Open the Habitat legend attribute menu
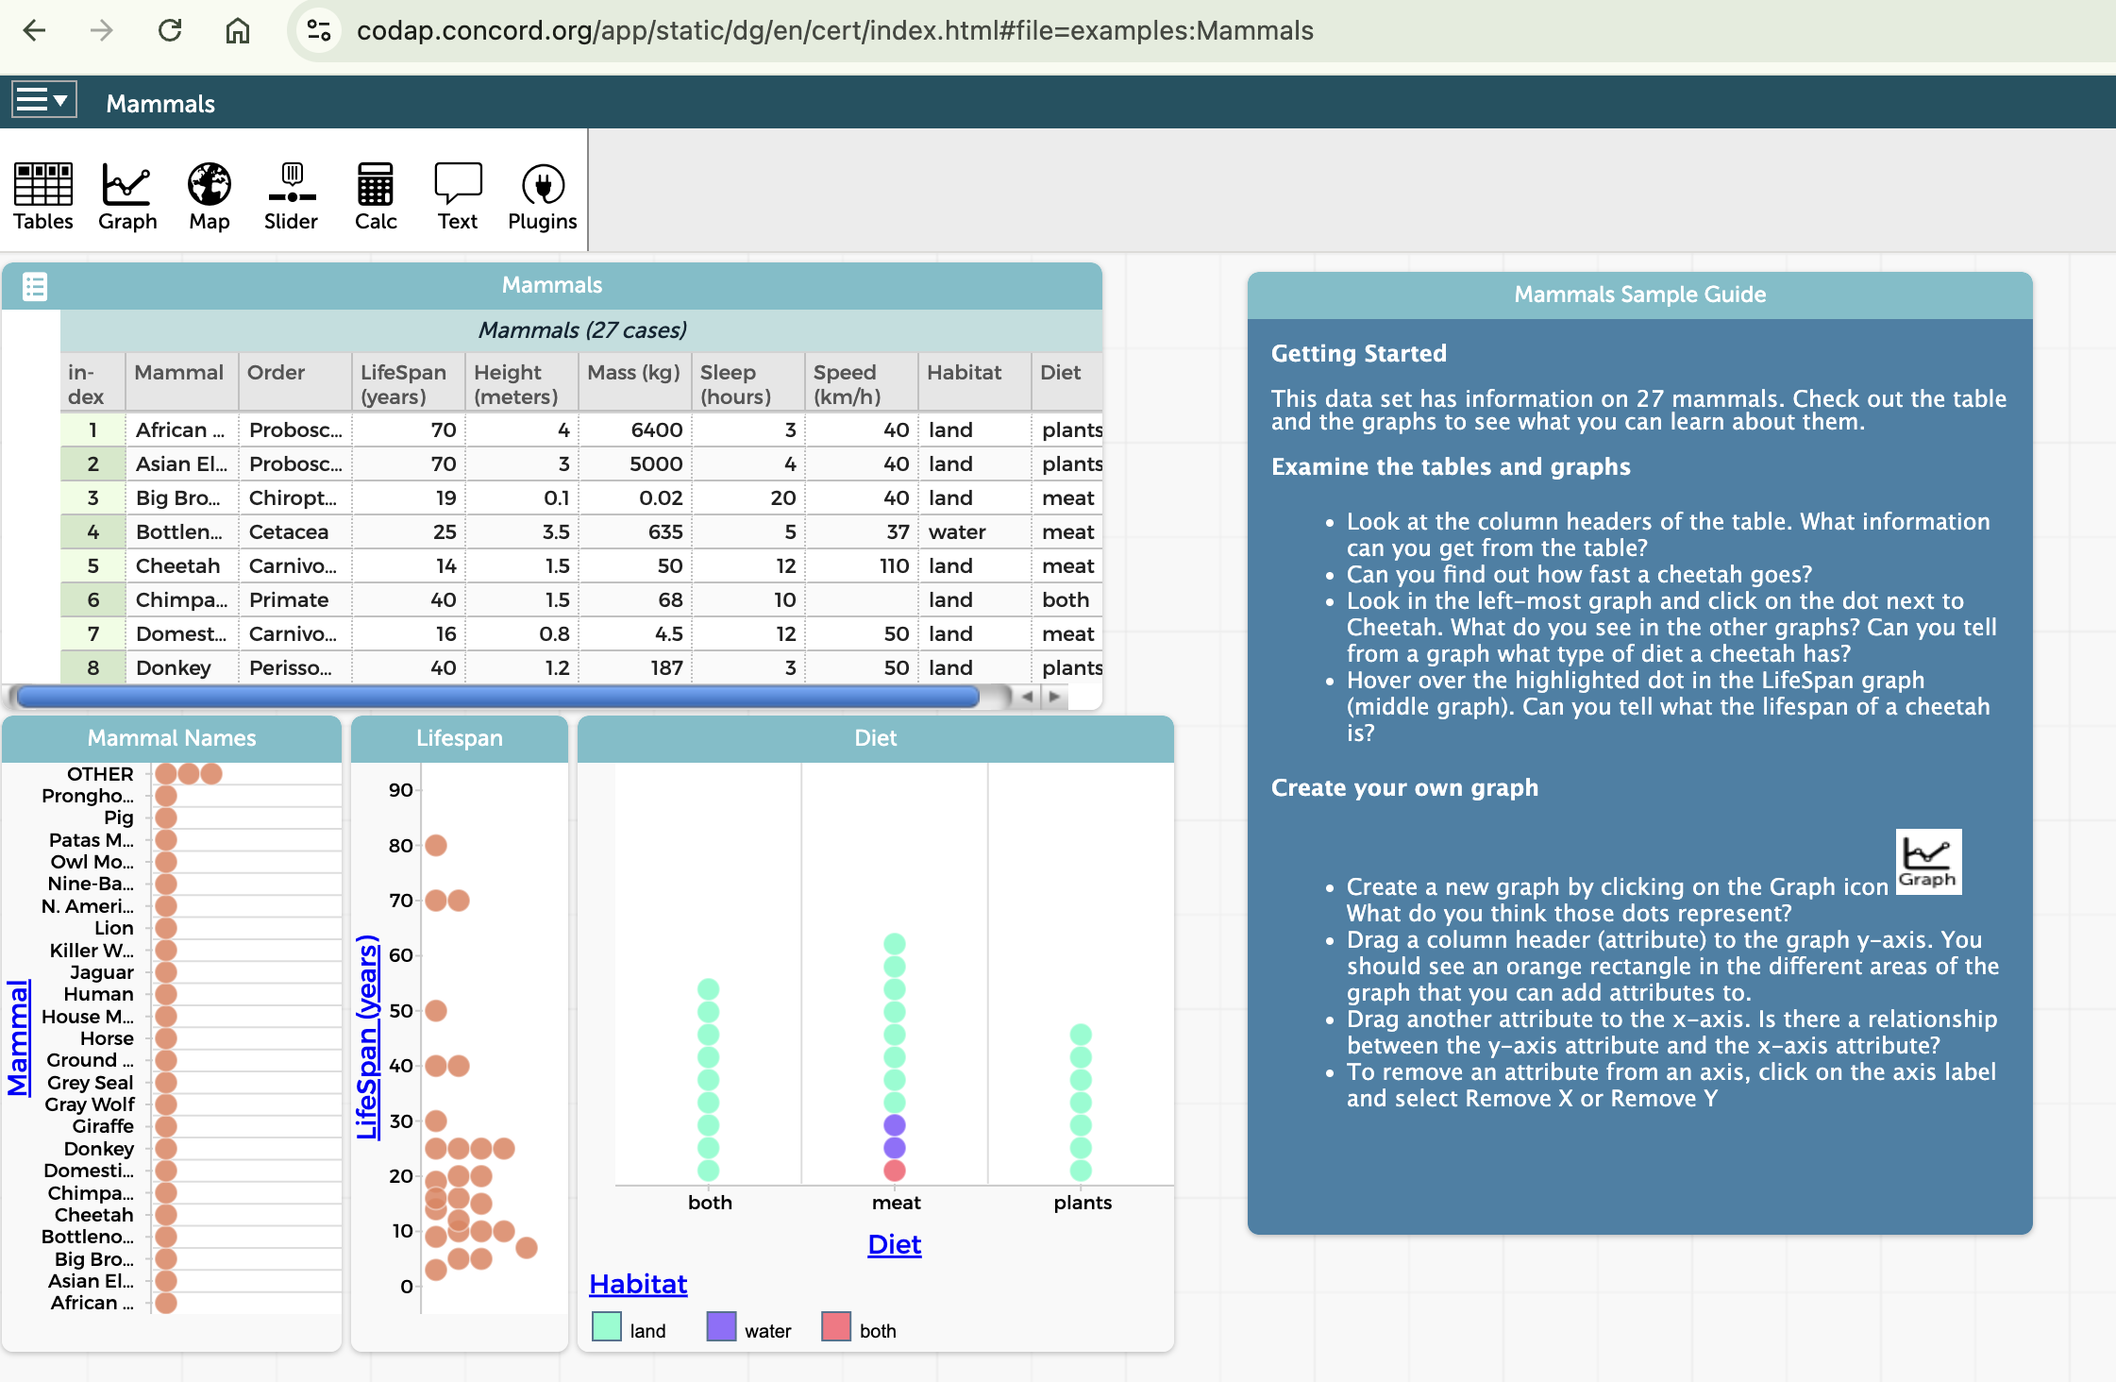Screen dimensions: 2116x1382 [x=637, y=1284]
